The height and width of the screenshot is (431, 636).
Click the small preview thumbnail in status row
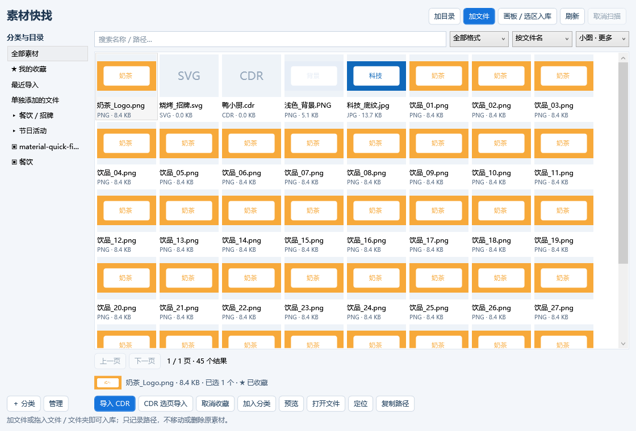coord(107,383)
